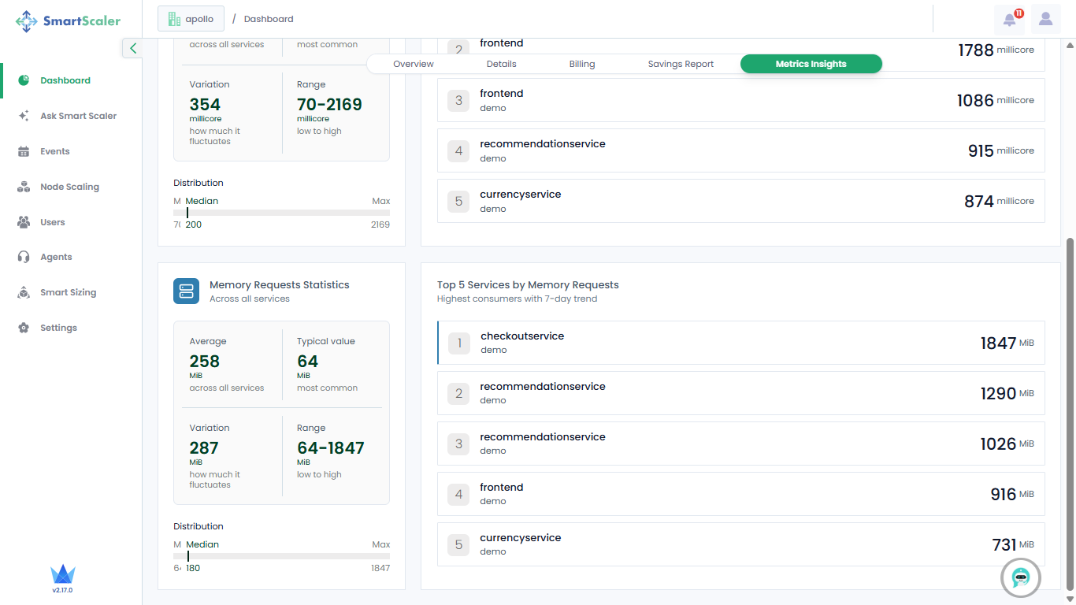This screenshot has width=1076, height=605.
Task: Switch to the Savings Report tab
Action: click(681, 64)
